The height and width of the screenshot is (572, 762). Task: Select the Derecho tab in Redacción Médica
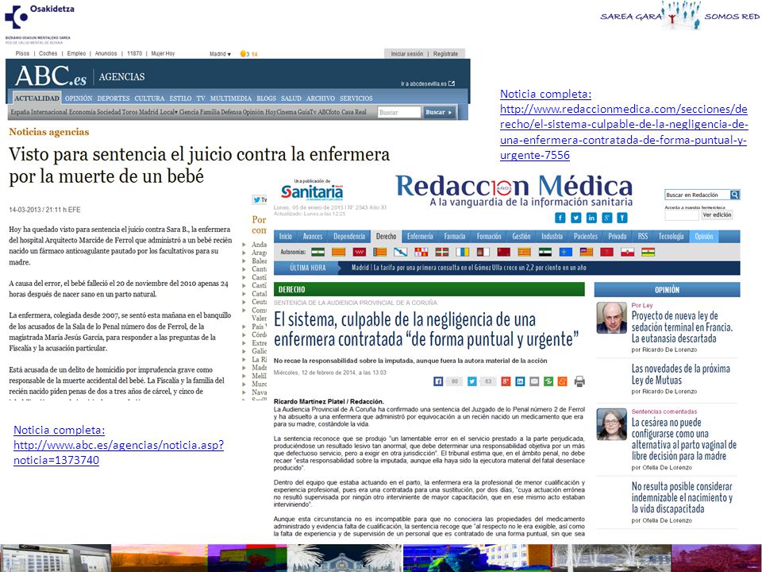point(386,237)
